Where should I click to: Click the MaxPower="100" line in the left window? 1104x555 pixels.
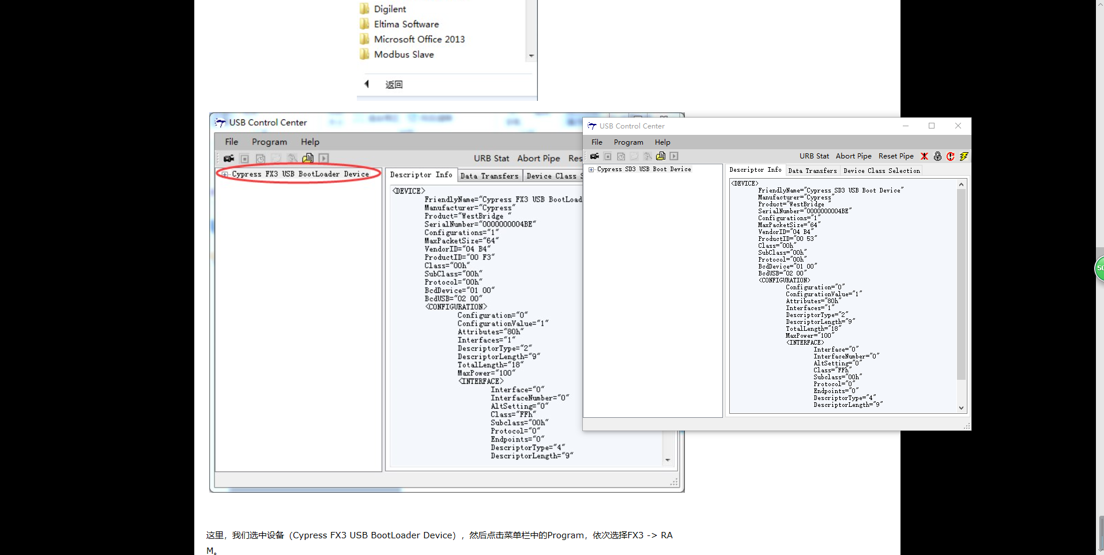[486, 373]
